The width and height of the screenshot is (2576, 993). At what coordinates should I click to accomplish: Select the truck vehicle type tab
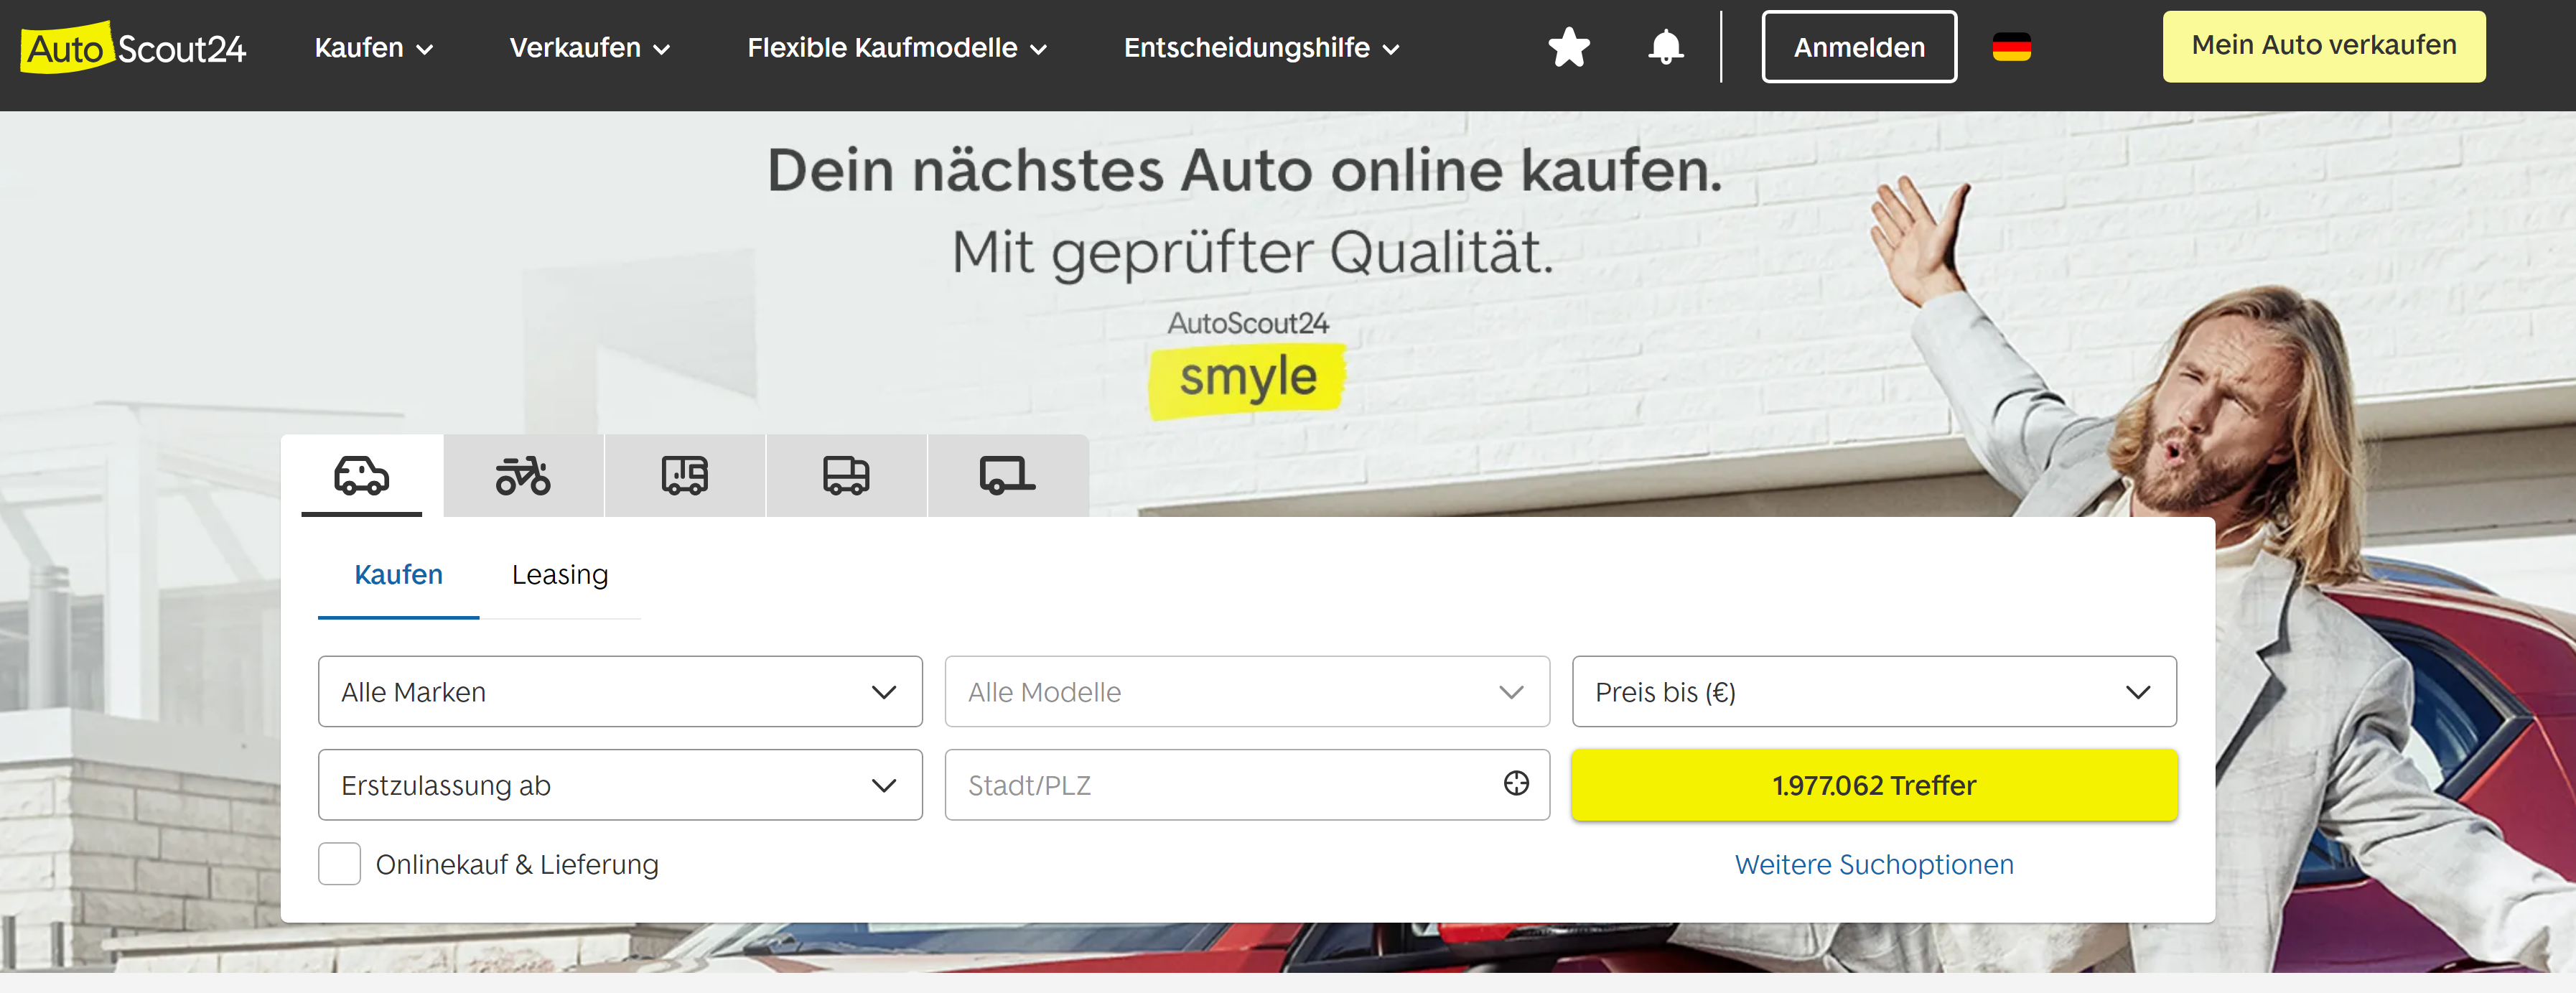click(846, 476)
